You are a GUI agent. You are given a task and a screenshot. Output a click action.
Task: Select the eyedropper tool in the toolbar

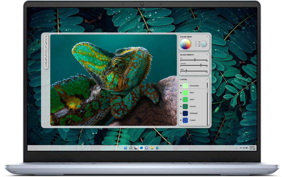click(x=46, y=37)
